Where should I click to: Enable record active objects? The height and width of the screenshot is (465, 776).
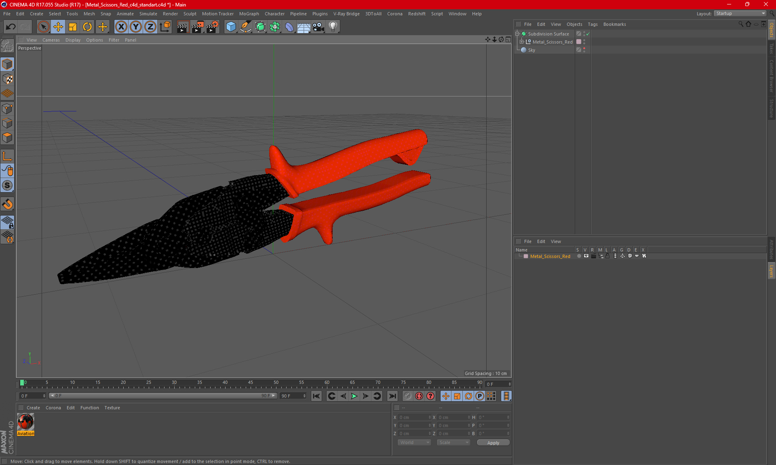pyautogui.click(x=407, y=396)
